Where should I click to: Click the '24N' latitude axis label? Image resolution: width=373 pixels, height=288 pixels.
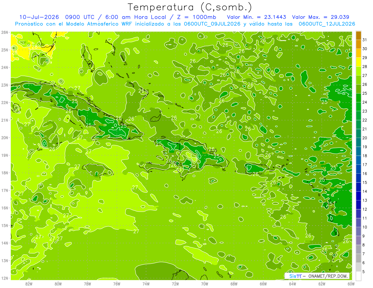coord(5,67)
